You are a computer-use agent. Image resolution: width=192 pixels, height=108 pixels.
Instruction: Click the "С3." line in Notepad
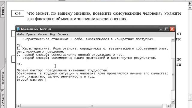[x=19, y=45]
